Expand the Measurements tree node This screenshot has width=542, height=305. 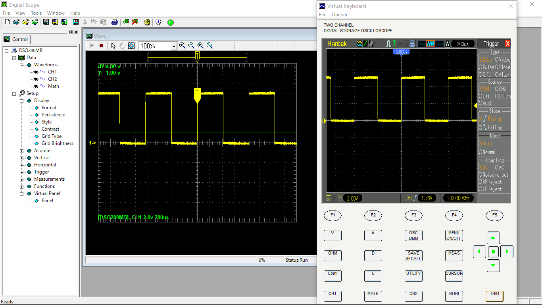click(22, 179)
